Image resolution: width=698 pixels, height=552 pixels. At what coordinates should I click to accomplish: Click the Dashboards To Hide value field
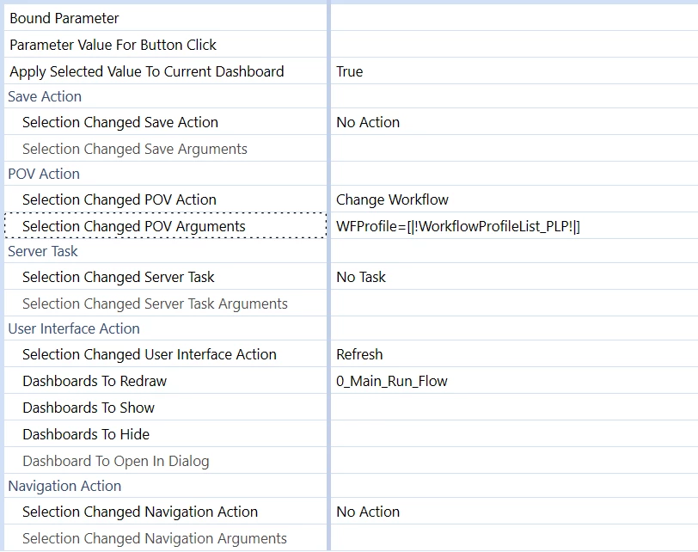pos(514,434)
